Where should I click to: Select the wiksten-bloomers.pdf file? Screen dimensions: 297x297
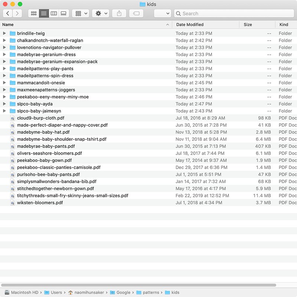(40, 203)
